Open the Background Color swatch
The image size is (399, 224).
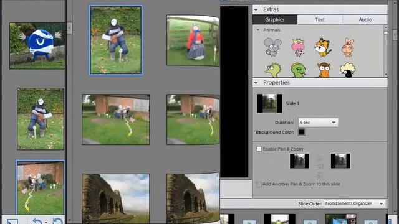tap(302, 133)
